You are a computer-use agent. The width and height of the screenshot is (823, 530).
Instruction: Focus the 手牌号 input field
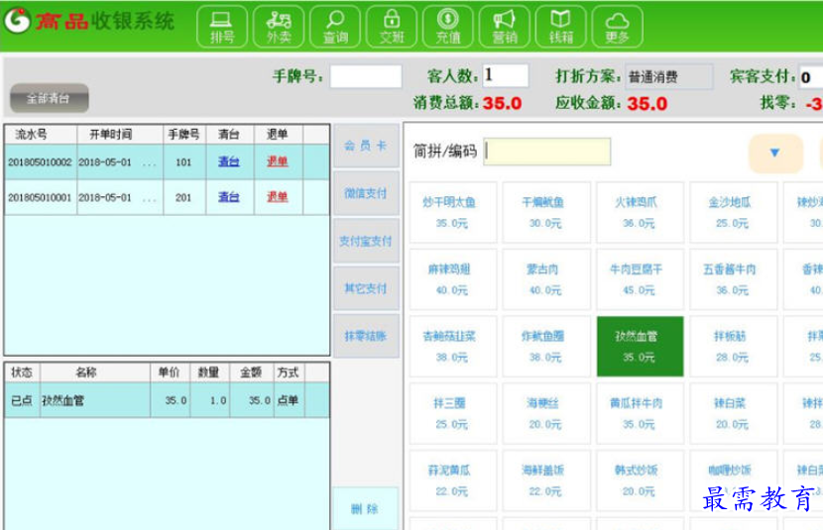366,76
